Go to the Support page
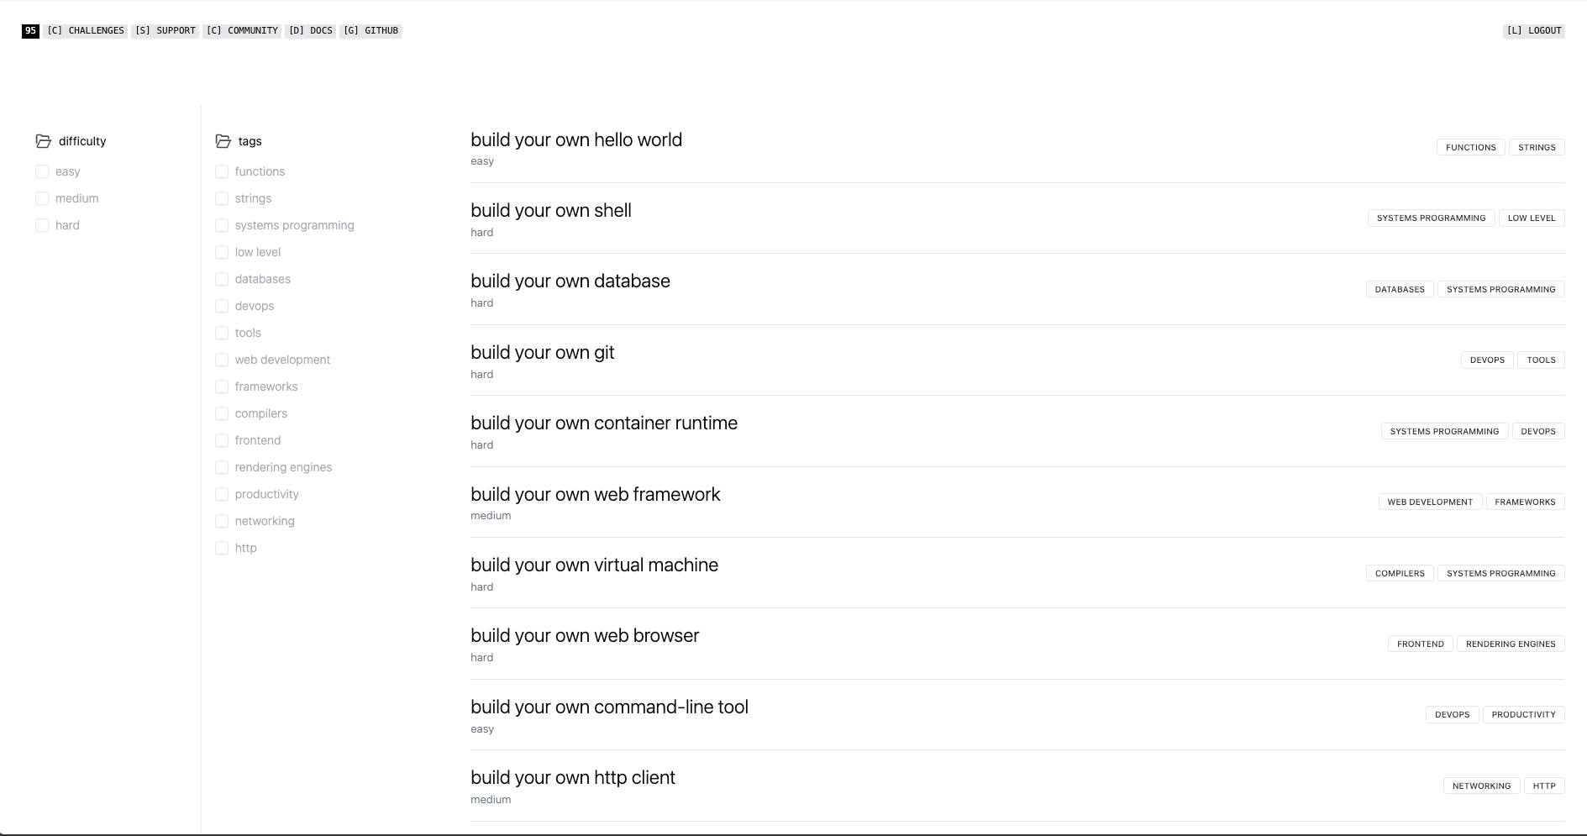 [x=165, y=31]
